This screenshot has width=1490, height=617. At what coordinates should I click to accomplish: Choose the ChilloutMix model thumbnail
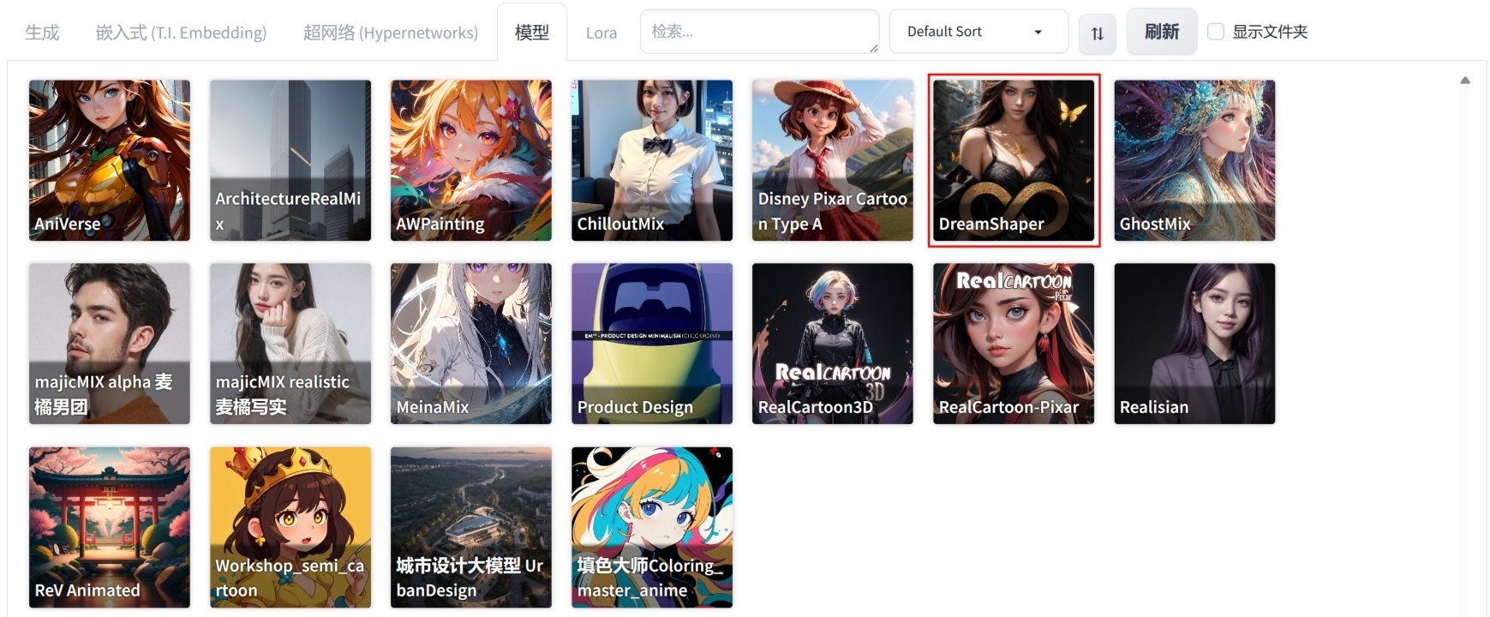[652, 160]
